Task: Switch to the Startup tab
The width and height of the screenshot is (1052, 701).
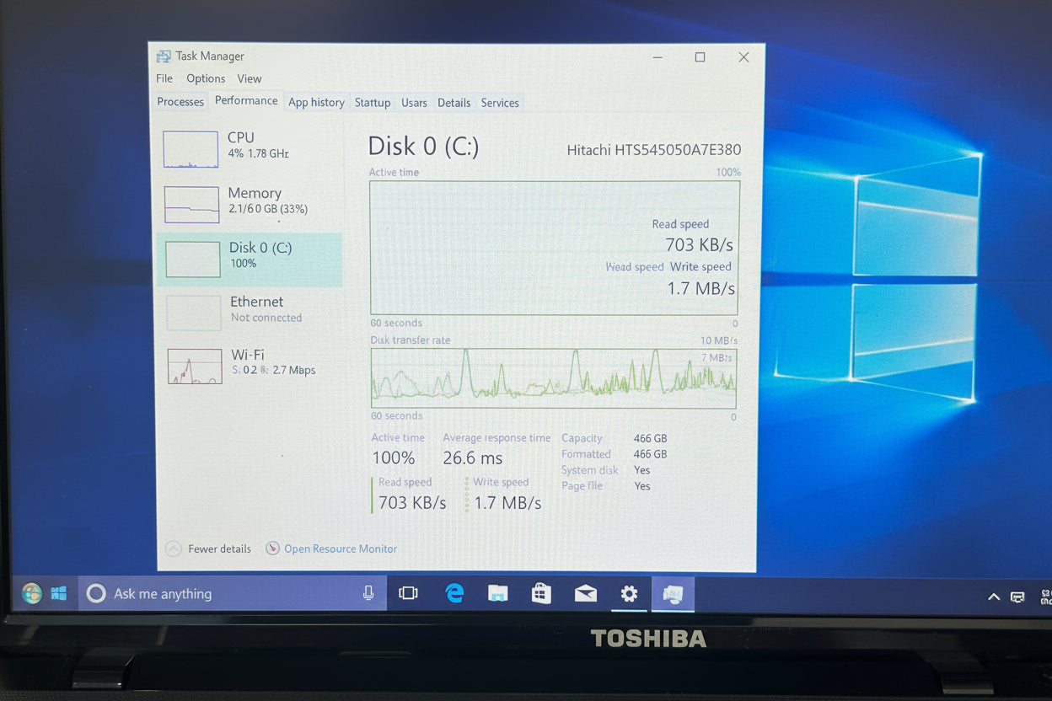Action: 373,102
